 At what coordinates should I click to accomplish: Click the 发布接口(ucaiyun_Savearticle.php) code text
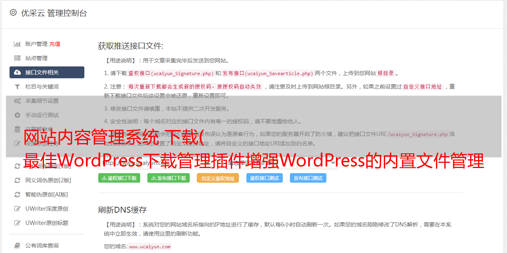point(268,73)
